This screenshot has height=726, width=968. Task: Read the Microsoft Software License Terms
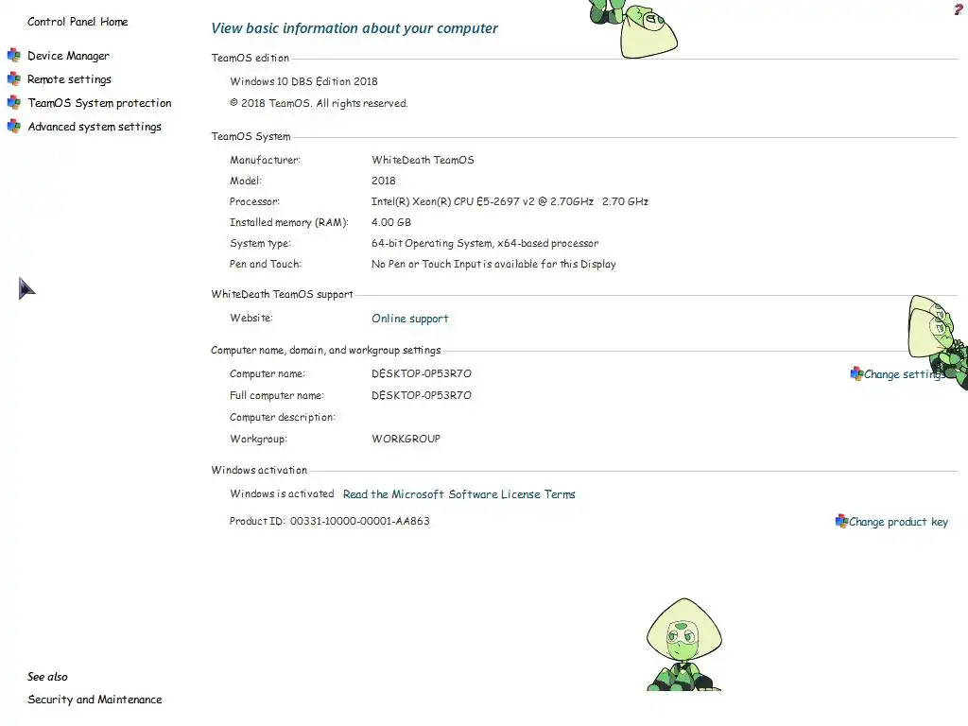tap(458, 494)
